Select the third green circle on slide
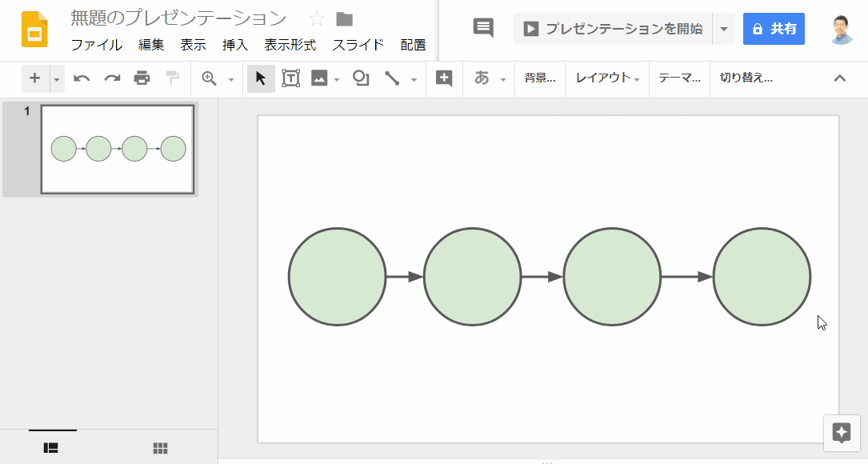This screenshot has width=868, height=464. coord(612,277)
